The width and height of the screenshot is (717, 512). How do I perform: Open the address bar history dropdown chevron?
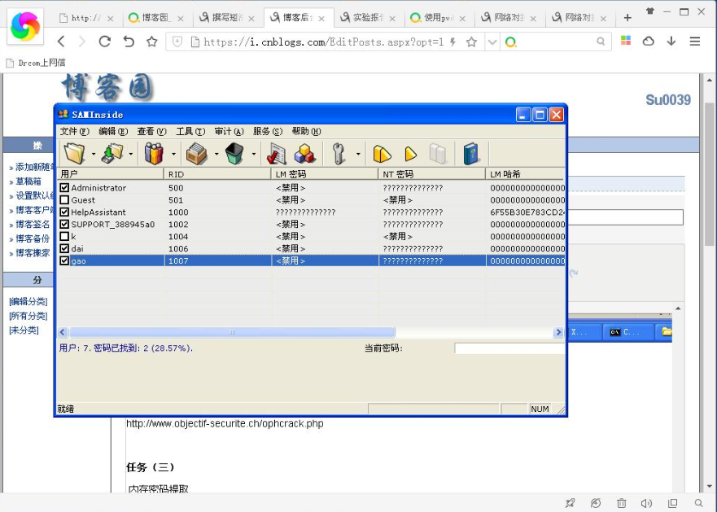pos(492,42)
